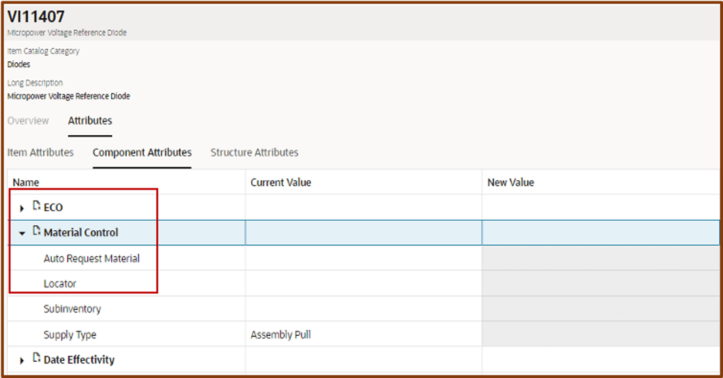Viewport: 723px width, 378px height.
Task: Collapse the Material Control group
Action: click(22, 233)
